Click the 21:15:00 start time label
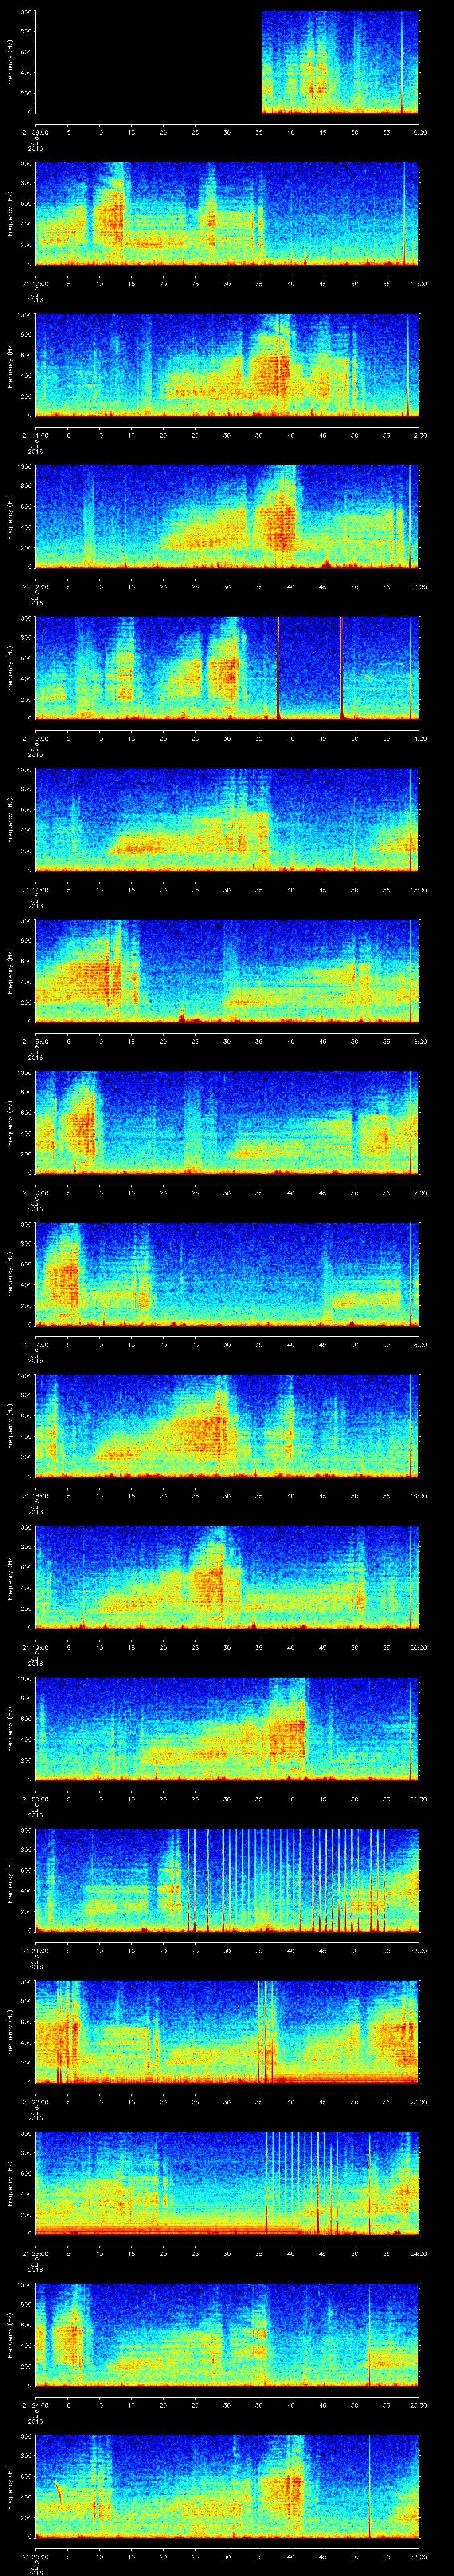The height and width of the screenshot is (2576, 454). (x=35, y=1041)
